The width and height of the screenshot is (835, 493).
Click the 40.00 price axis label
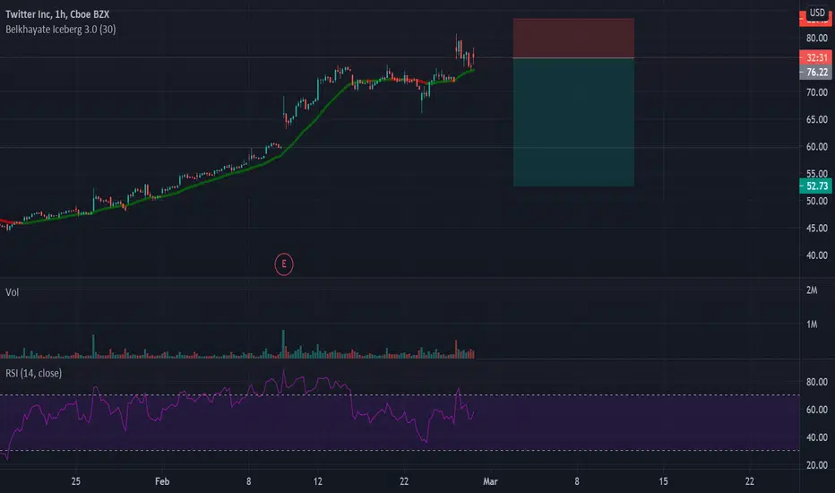817,255
